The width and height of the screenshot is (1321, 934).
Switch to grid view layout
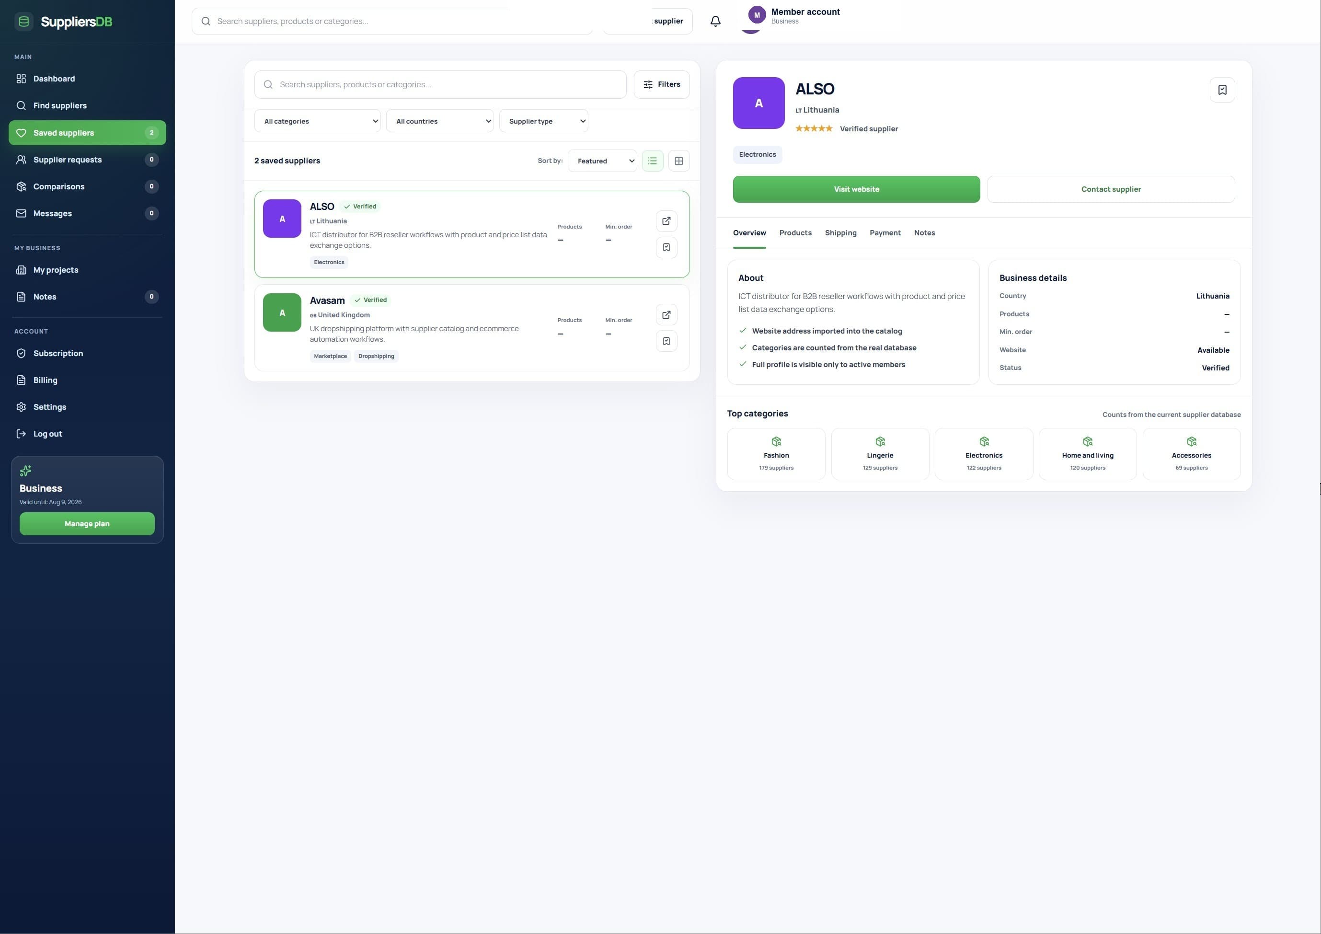click(679, 161)
